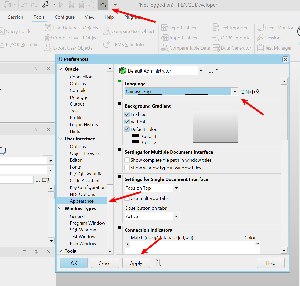Open Compare User Objects tool
The height and width of the screenshot is (286, 300).
130,31
